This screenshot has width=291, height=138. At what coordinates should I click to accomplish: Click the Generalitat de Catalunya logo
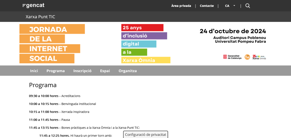tap(232, 57)
